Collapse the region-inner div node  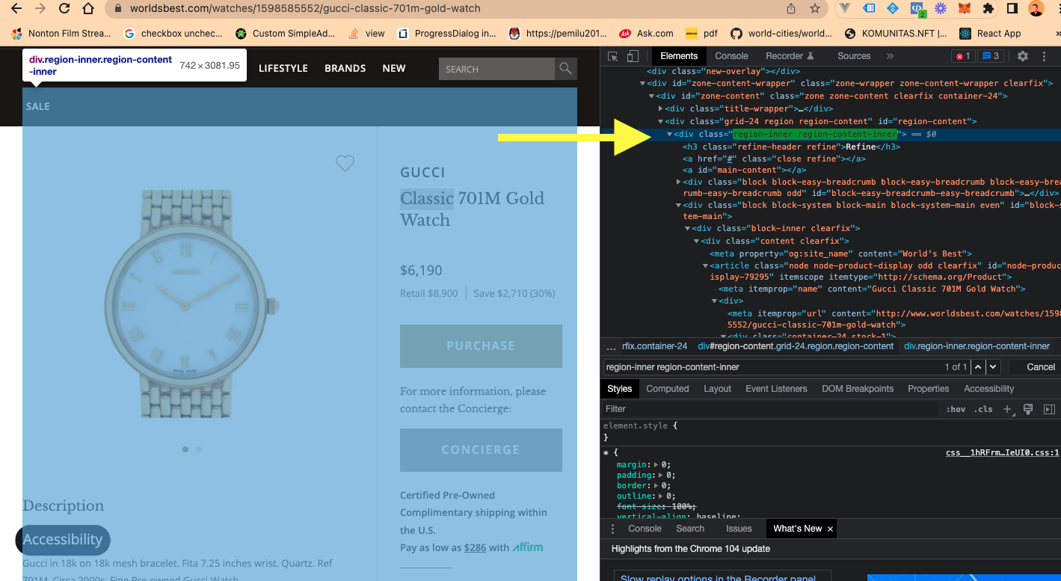pos(669,134)
